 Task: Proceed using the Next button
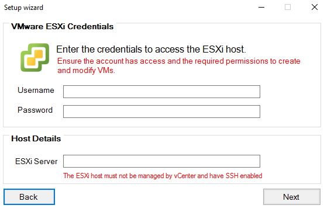pos(292,197)
